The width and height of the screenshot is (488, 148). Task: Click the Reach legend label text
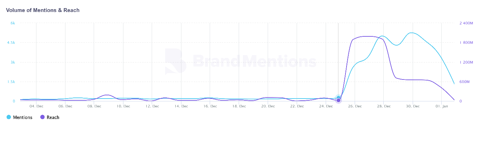point(53,117)
